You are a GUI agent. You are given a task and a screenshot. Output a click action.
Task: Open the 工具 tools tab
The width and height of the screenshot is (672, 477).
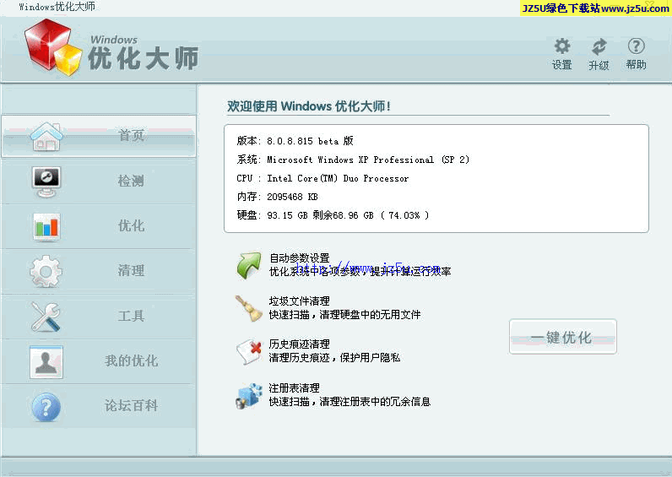click(99, 316)
